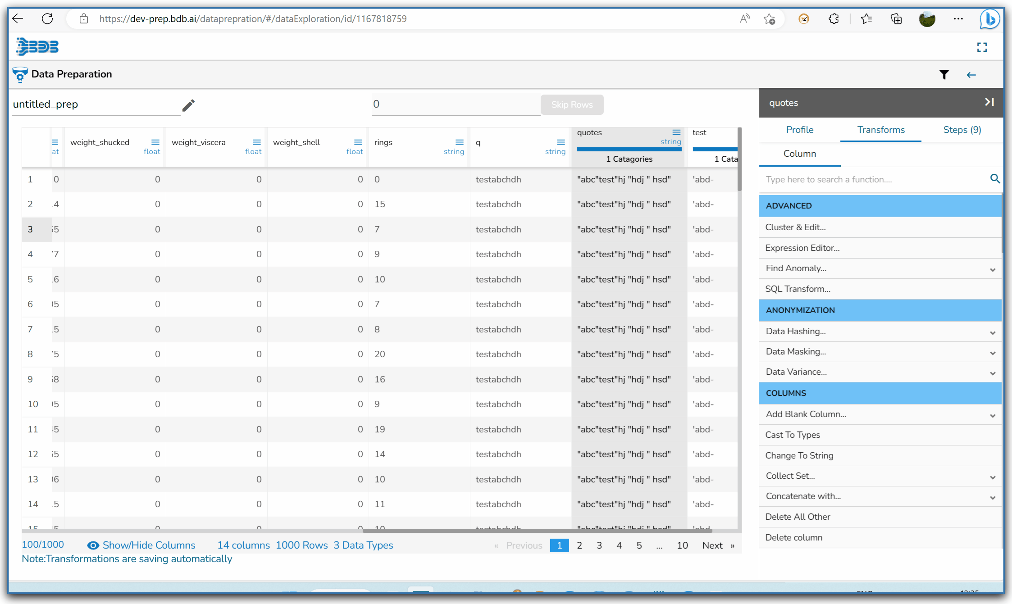This screenshot has height=604, width=1012.
Task: Expand the Find Anomaly option
Action: click(x=993, y=269)
